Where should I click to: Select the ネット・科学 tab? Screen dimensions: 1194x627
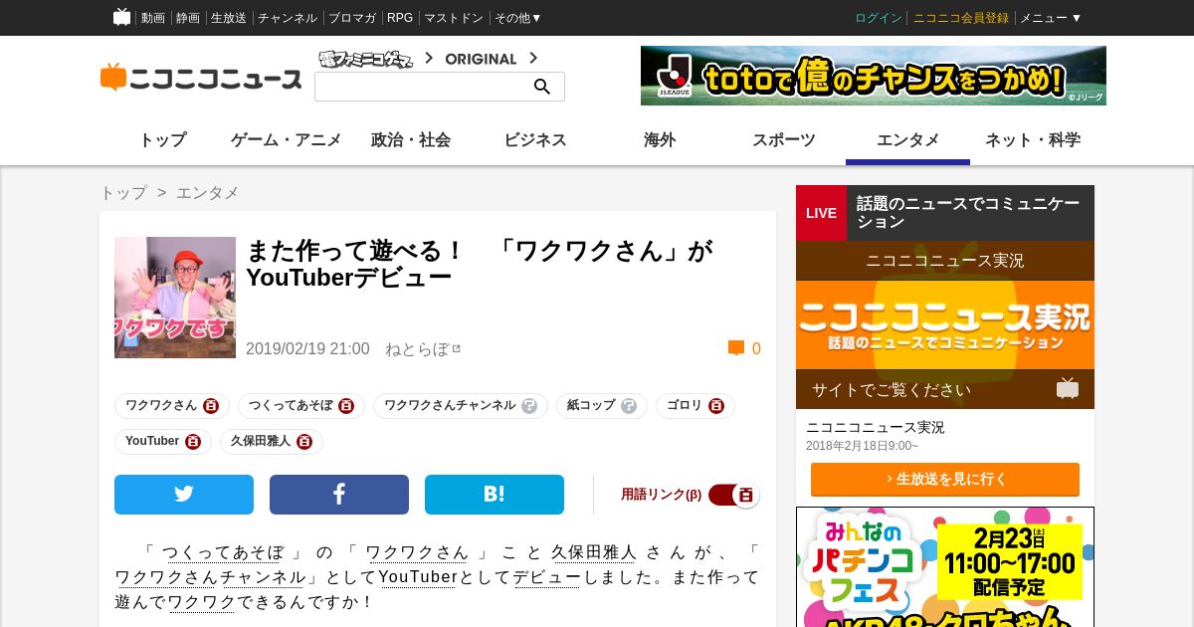[x=1033, y=140]
